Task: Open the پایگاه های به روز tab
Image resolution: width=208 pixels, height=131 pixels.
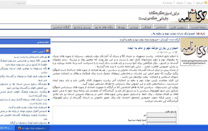Action: pyautogui.click(x=104, y=27)
